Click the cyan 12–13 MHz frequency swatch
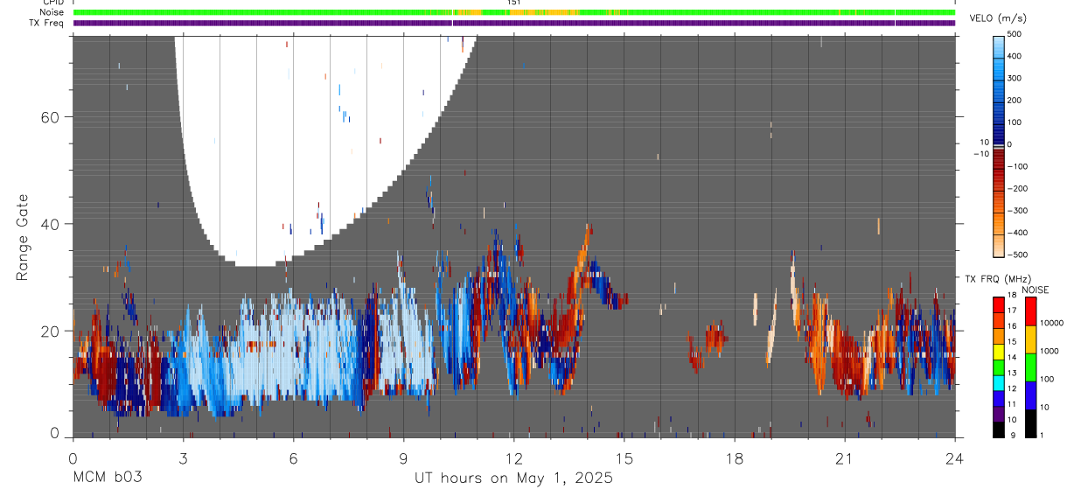 pos(999,382)
